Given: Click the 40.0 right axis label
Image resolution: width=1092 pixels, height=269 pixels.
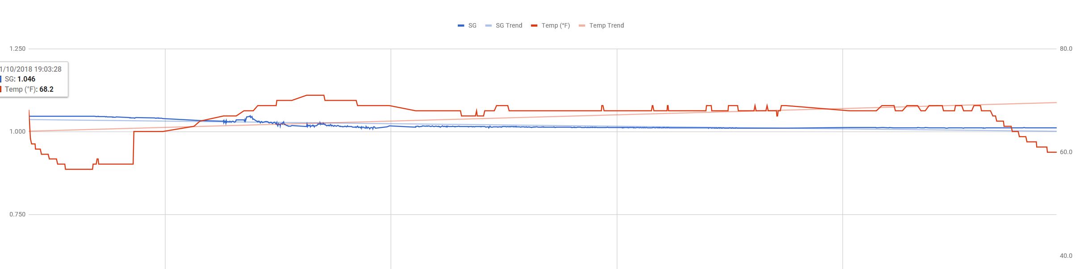Looking at the screenshot, I should tap(1066, 256).
